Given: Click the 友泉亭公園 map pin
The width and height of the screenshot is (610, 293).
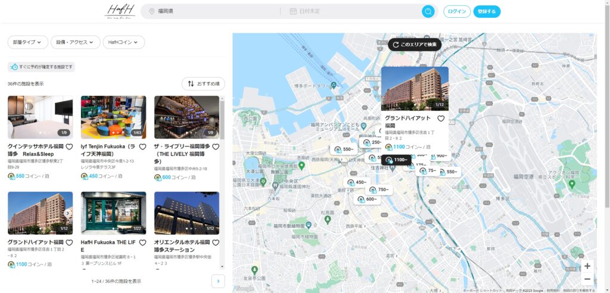Looking at the screenshot, I should (254, 269).
